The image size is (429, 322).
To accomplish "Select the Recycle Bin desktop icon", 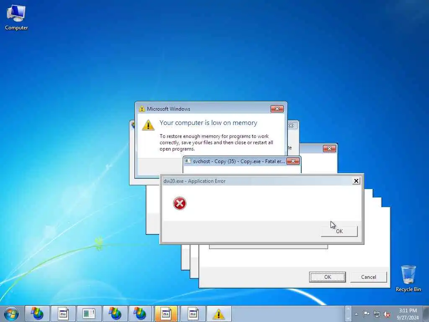I will (x=408, y=278).
